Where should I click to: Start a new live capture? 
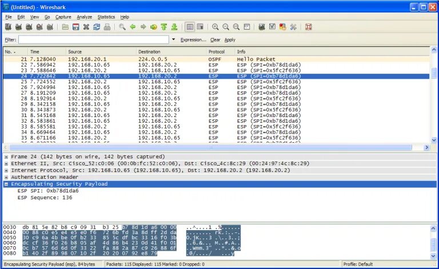pyautogui.click(x=29, y=27)
